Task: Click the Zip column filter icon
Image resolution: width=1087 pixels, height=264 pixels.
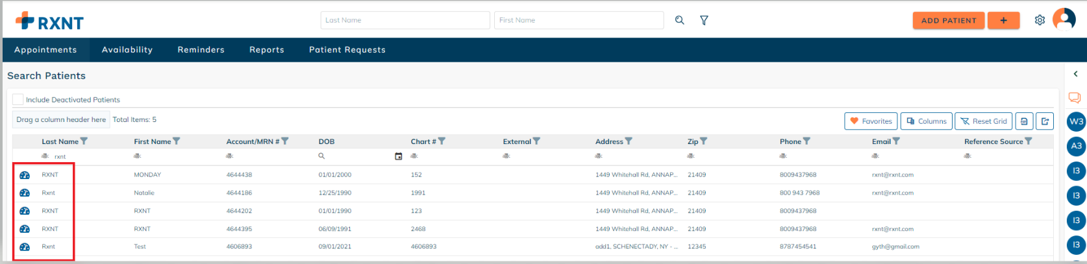Action: point(704,141)
